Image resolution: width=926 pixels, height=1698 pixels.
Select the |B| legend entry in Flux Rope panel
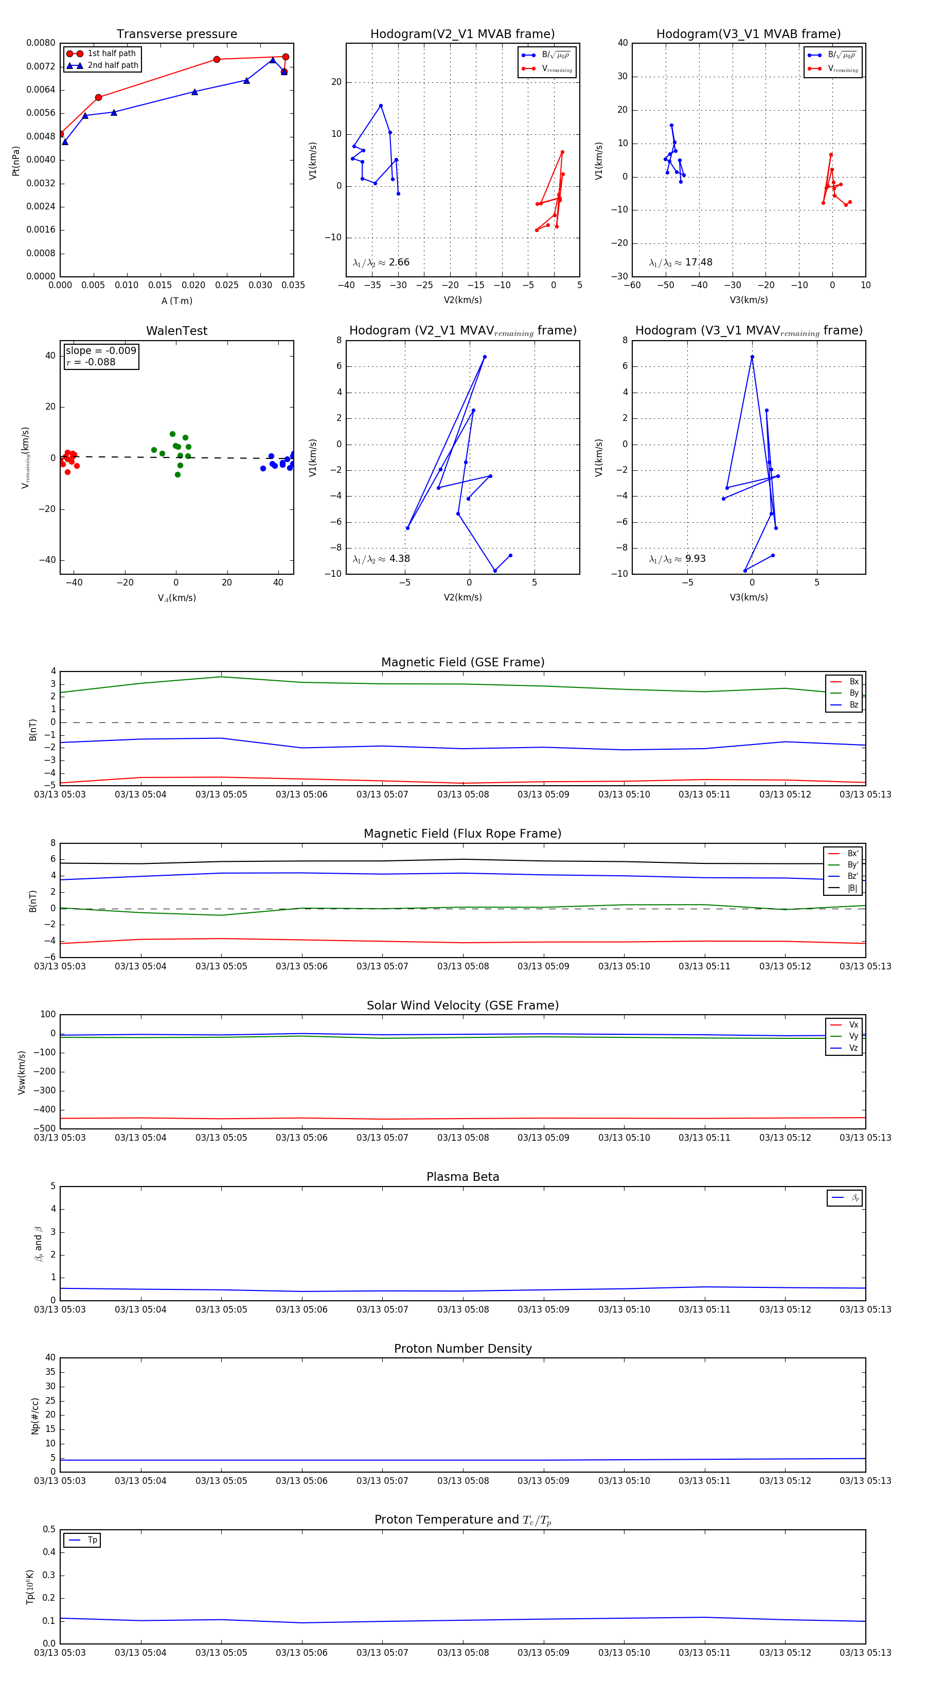pos(844,888)
